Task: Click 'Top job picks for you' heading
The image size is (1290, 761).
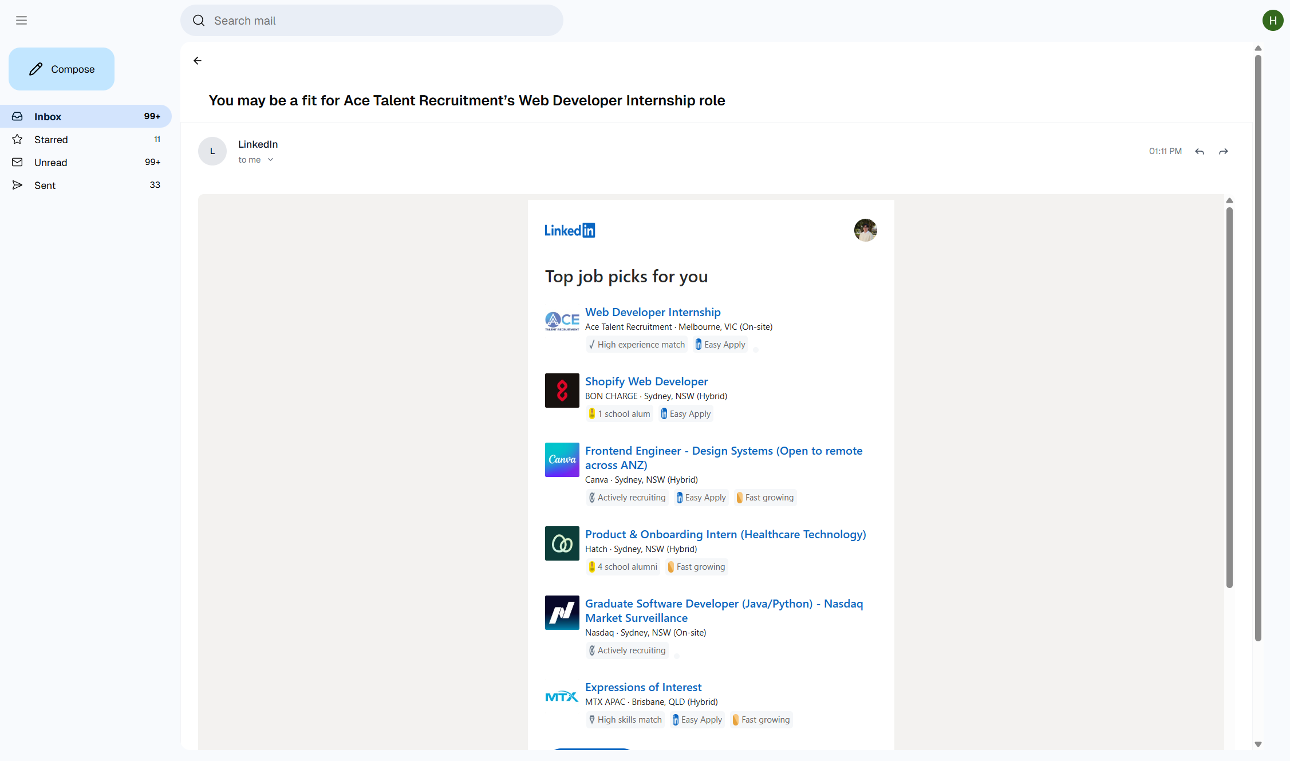Action: 626,277
